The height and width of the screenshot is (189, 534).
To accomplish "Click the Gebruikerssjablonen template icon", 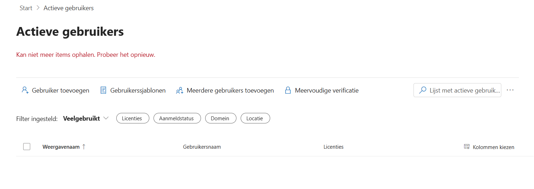I will pos(103,90).
